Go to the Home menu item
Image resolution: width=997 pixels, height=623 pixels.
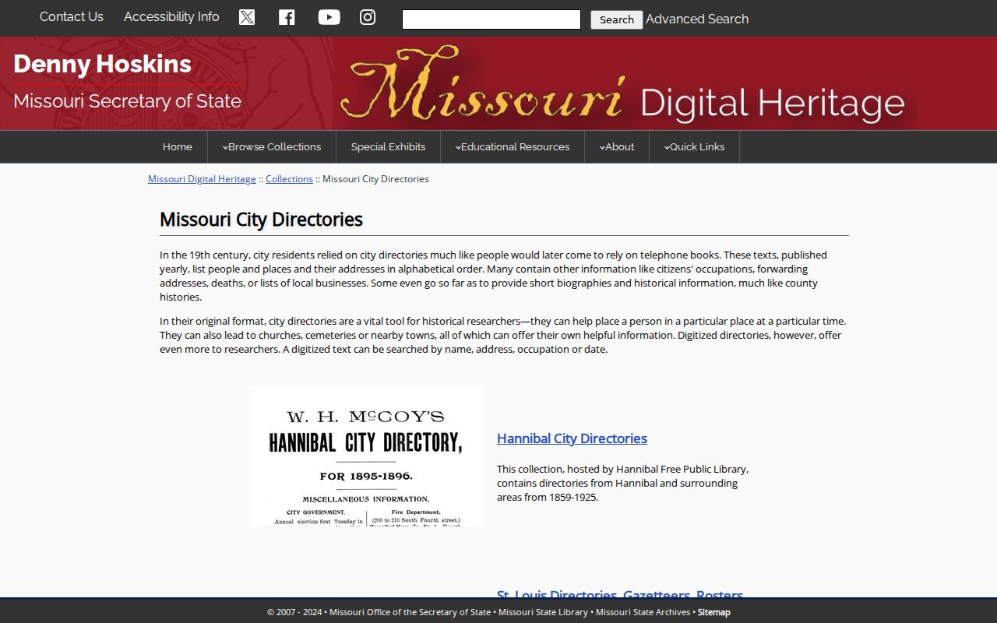tap(178, 146)
